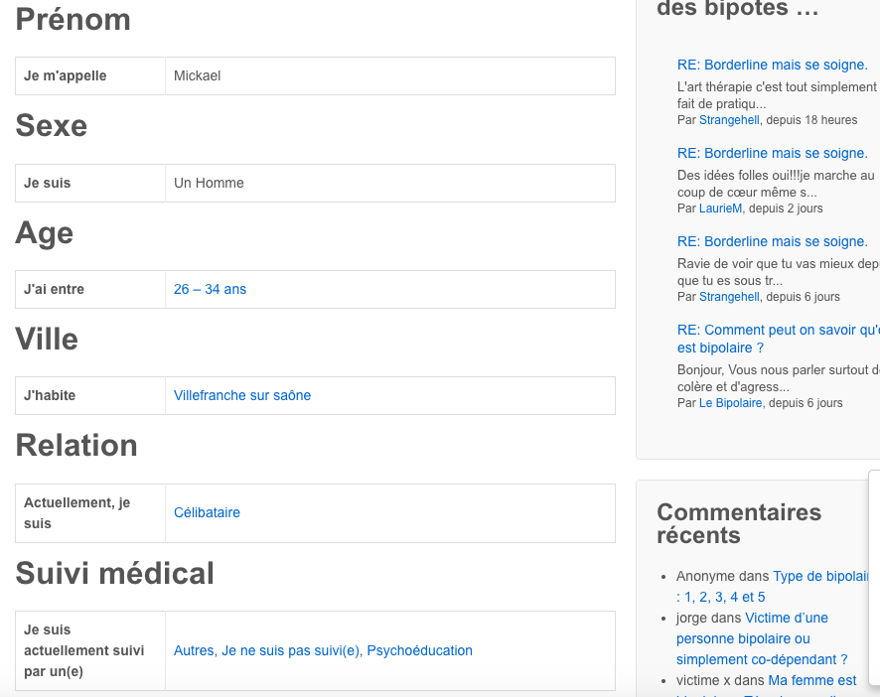Click the Un Homme value cell

point(390,183)
